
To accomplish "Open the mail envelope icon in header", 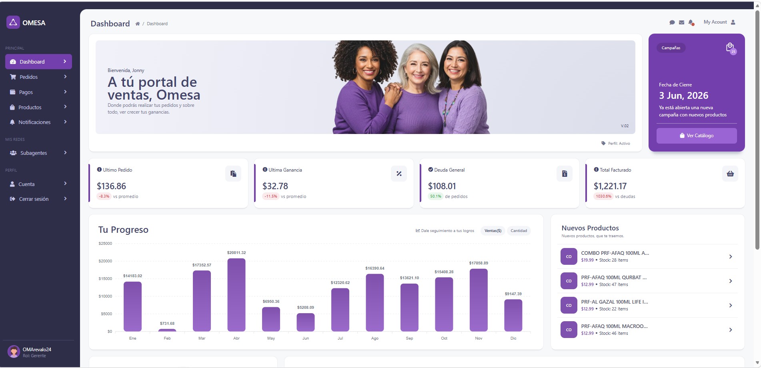I will click(x=681, y=22).
